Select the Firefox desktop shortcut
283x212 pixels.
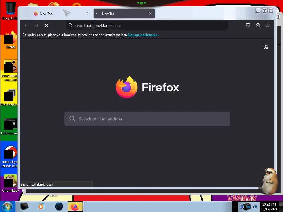11,40
